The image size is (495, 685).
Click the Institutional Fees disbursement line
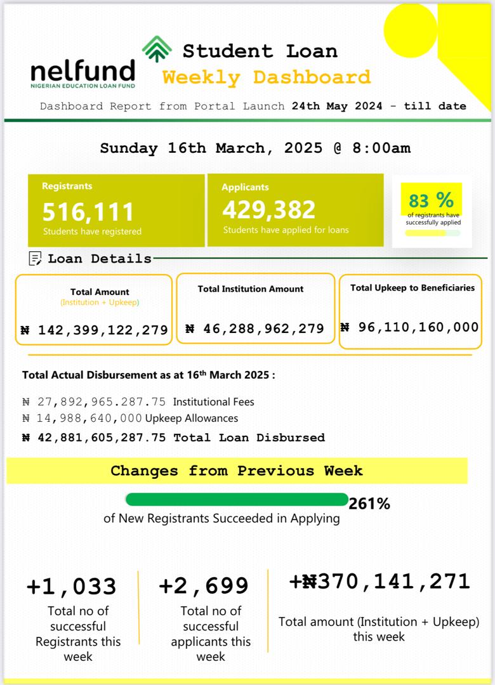(x=138, y=402)
